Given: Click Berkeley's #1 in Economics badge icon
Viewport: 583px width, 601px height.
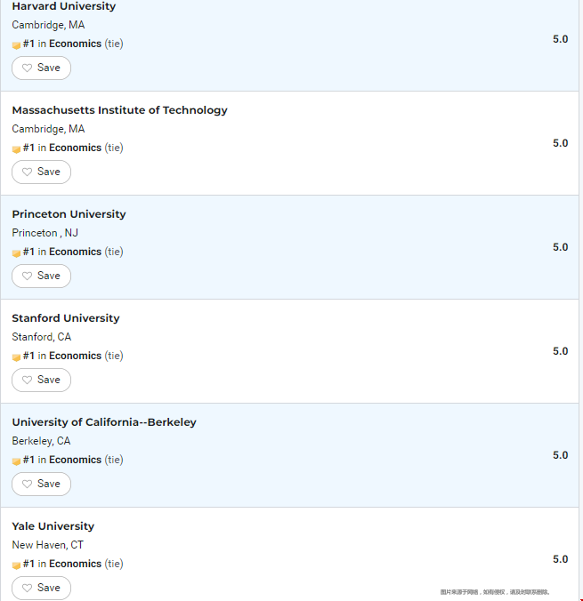Looking at the screenshot, I should (16, 461).
